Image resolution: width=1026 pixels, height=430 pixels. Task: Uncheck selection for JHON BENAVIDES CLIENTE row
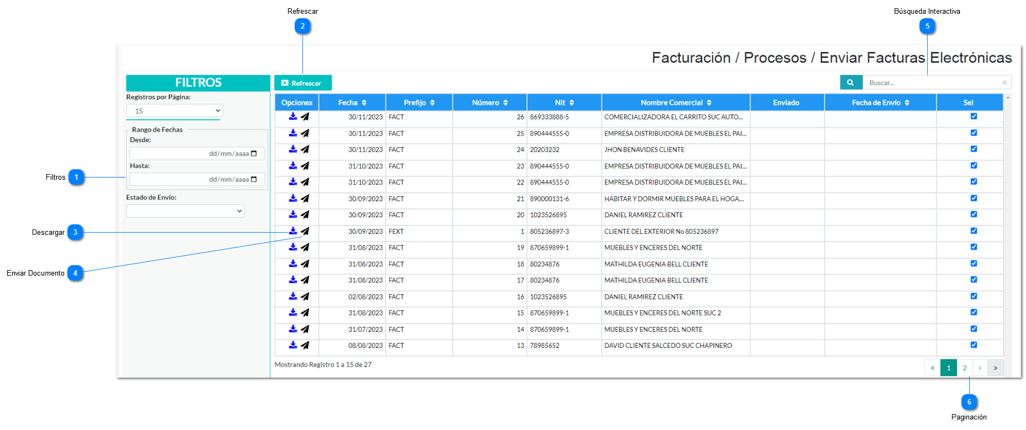(x=974, y=149)
